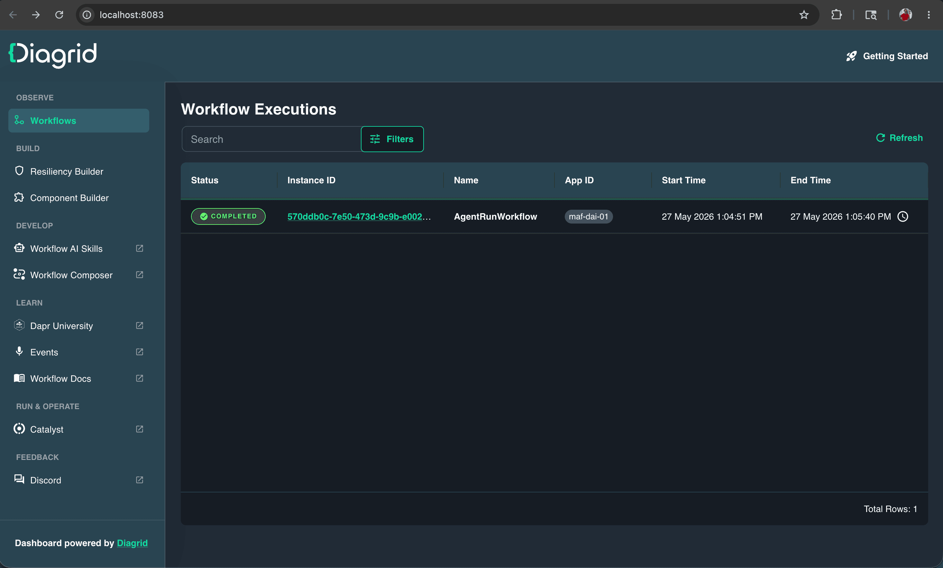The image size is (943, 568).
Task: Click the Discord chat bubble icon
Action: coord(19,479)
